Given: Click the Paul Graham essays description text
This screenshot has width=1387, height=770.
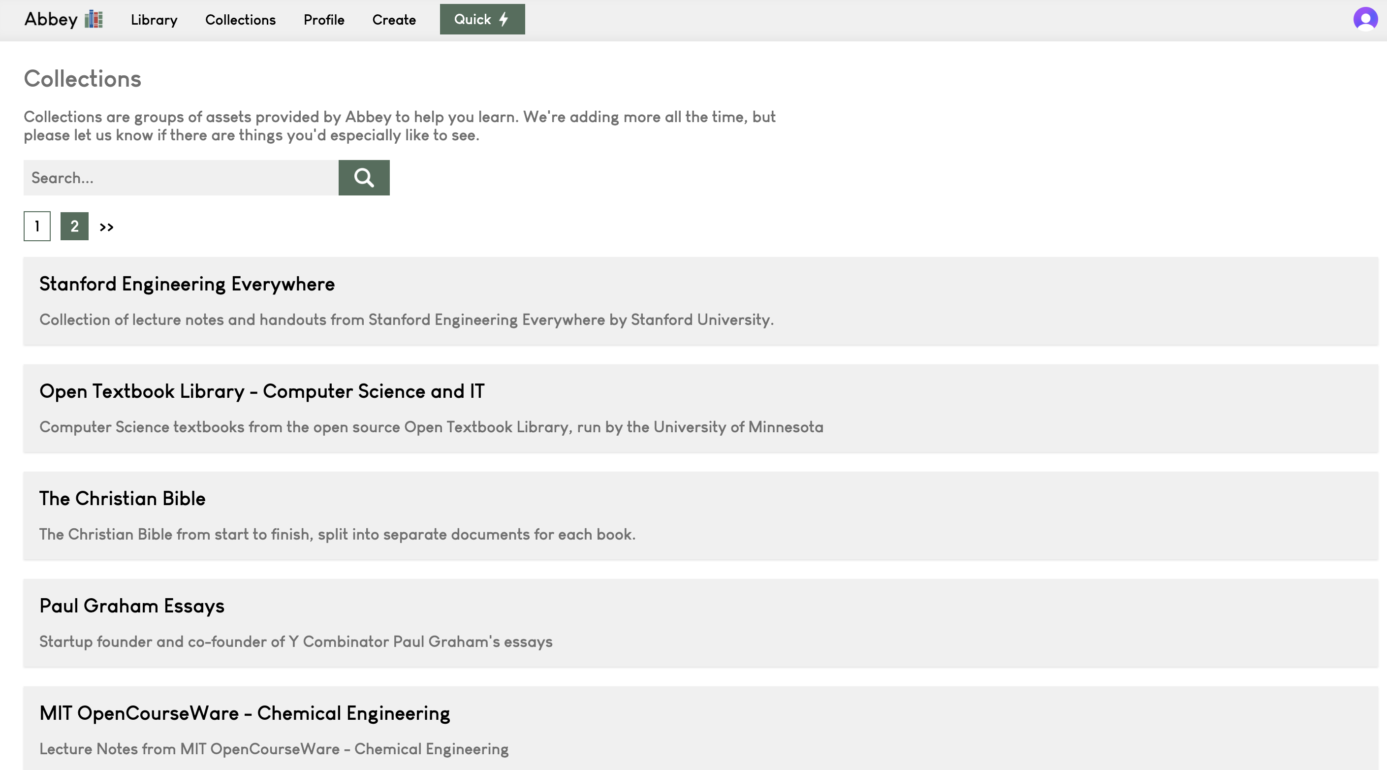Looking at the screenshot, I should click(296, 642).
